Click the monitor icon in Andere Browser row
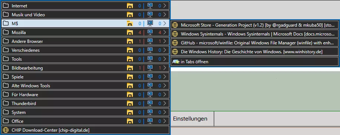This screenshot has width=340, height=135. coord(150,41)
